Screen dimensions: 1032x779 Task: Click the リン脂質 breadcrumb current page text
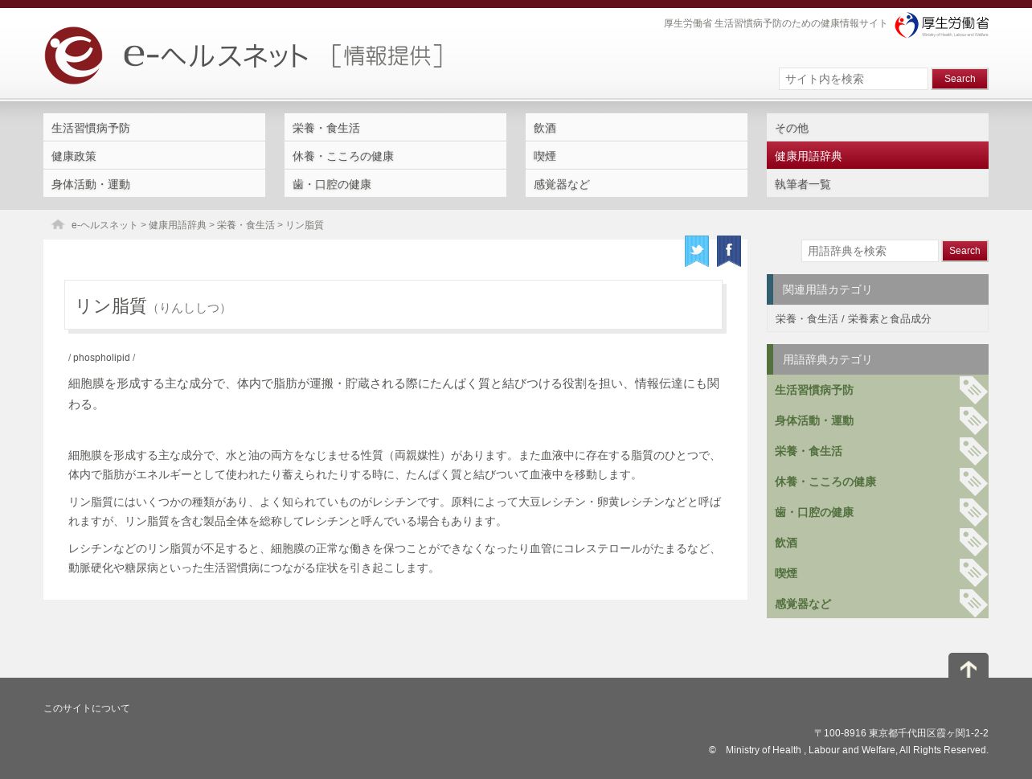(x=305, y=225)
